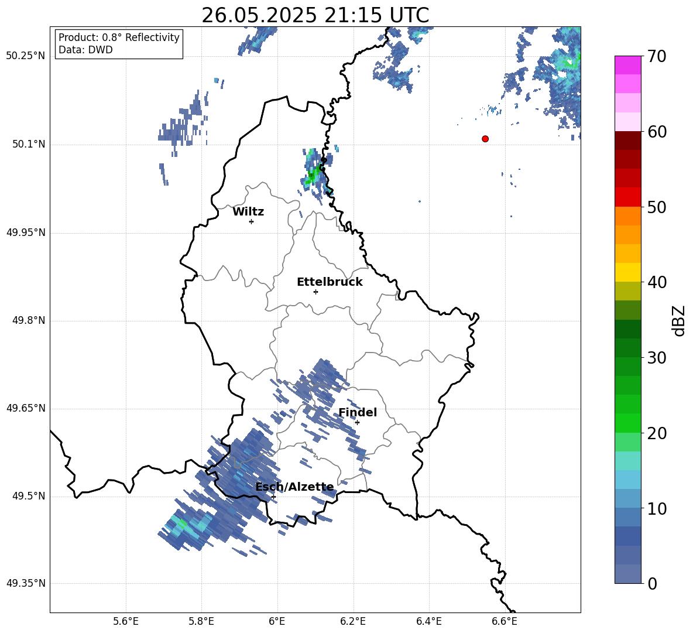Click the 20 colorbar tick value
The height and width of the screenshot is (633, 693).
point(657,433)
